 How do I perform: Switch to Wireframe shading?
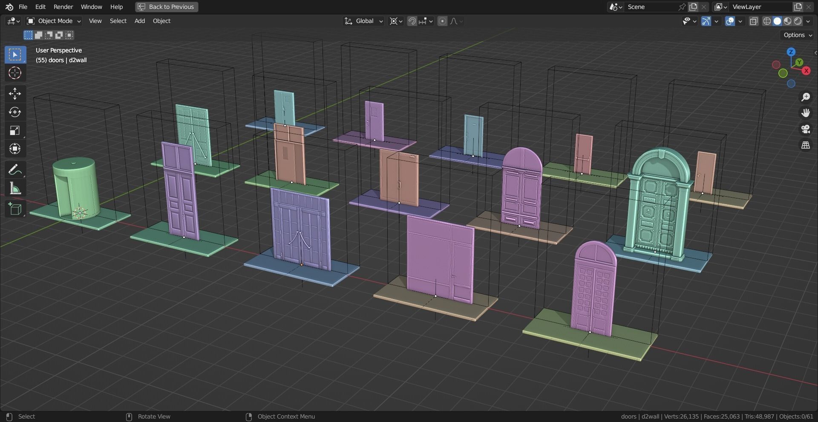tap(767, 21)
